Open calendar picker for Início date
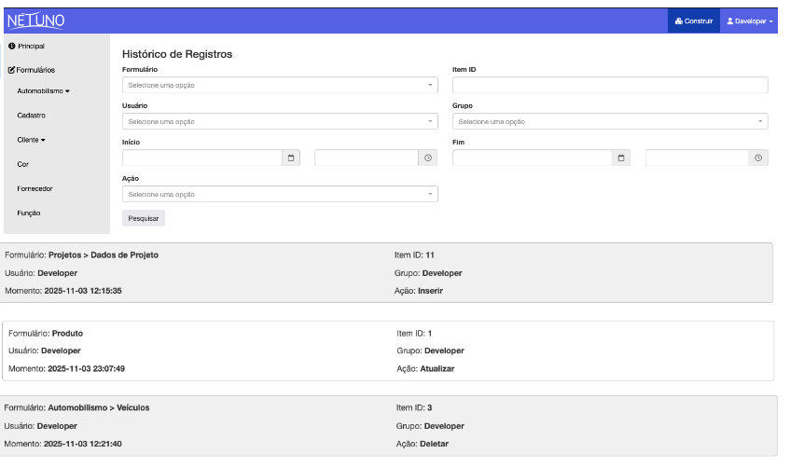This screenshot has width=790, height=467. [290, 158]
